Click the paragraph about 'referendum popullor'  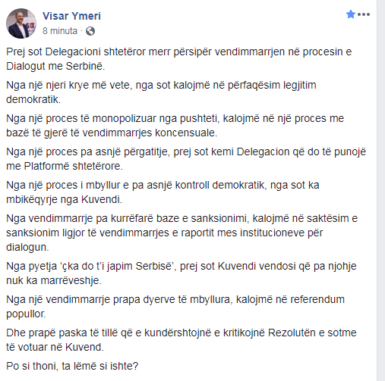point(175,307)
